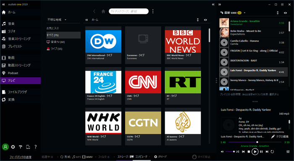
Task: Click double arrow next to ホーム breadcrumb
Action: 87,20
